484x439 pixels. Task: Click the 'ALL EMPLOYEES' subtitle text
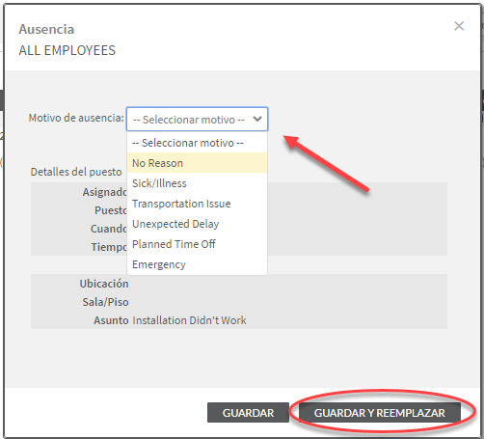pyautogui.click(x=67, y=50)
